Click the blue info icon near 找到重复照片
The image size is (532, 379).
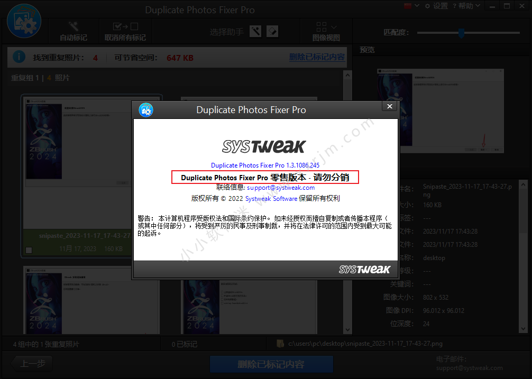(19, 57)
